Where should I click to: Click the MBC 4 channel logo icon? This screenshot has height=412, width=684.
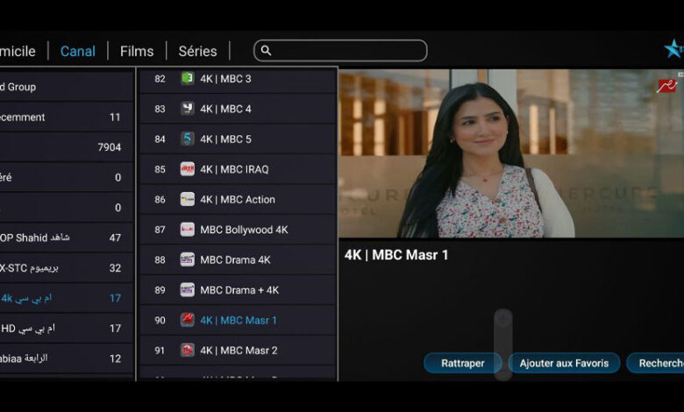pos(187,109)
